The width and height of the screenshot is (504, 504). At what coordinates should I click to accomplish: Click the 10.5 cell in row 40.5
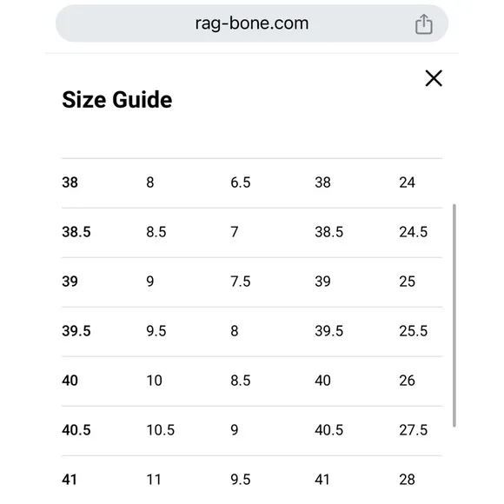pos(161,430)
